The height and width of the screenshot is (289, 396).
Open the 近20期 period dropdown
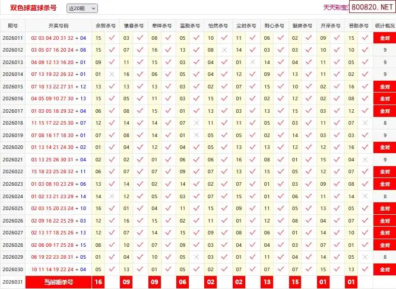tap(82, 8)
